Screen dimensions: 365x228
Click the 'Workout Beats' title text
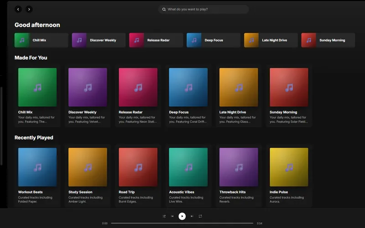[31, 192]
